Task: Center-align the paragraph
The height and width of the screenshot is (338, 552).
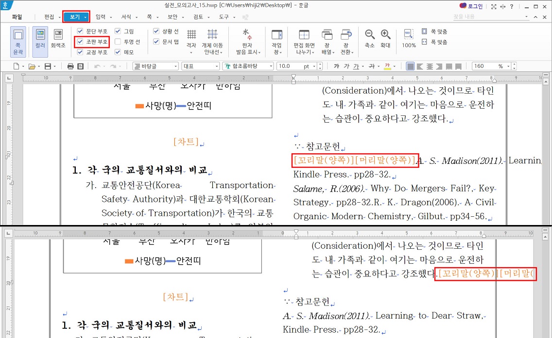Action: (430, 66)
